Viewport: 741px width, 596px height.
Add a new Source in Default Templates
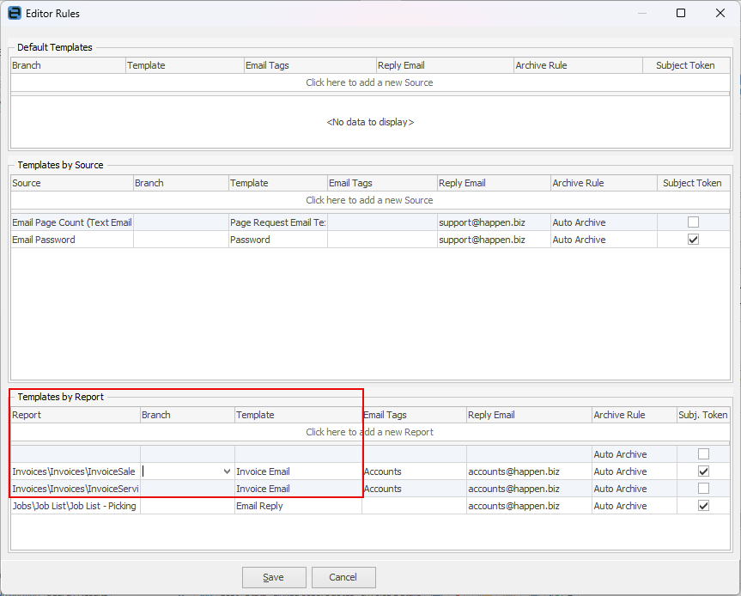coord(369,82)
